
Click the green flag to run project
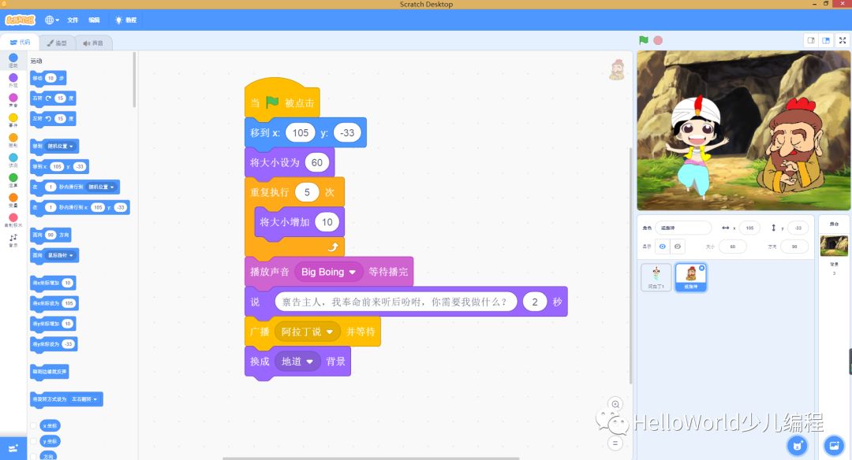pyautogui.click(x=644, y=40)
